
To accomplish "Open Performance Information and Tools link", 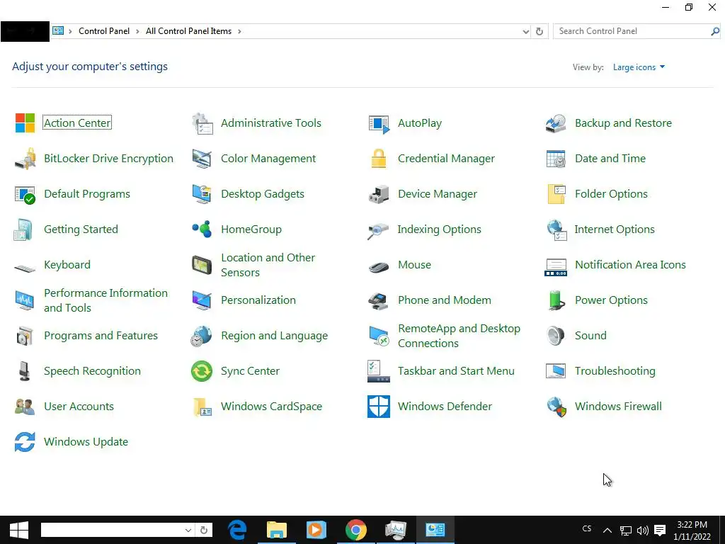I will pos(106,300).
